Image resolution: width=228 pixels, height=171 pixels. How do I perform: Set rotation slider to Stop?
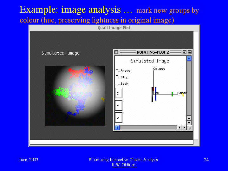point(117,77)
